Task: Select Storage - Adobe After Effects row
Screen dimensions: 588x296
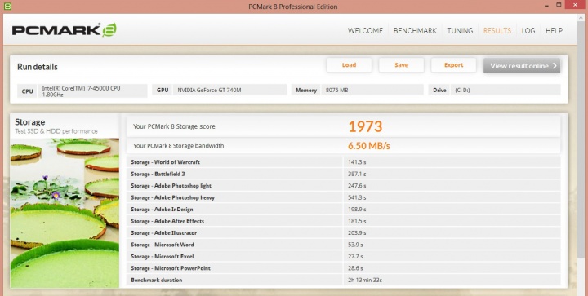Action: click(343, 221)
